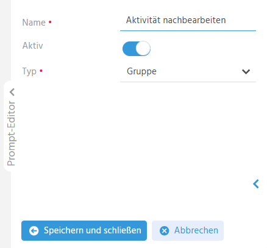
Task: Click the Name field 'Aktivität nachbearbeiten'
Action: (188, 21)
